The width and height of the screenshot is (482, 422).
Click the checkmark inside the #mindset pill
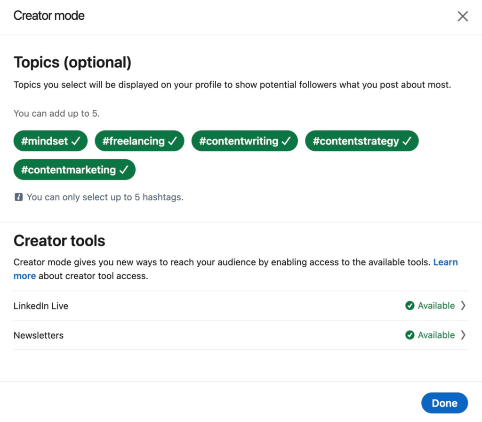(x=76, y=140)
